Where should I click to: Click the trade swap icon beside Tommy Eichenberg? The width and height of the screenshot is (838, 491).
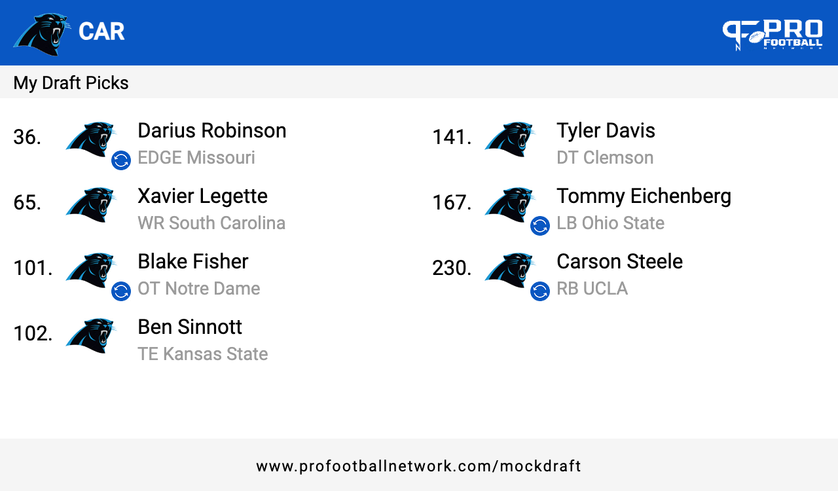pyautogui.click(x=540, y=226)
